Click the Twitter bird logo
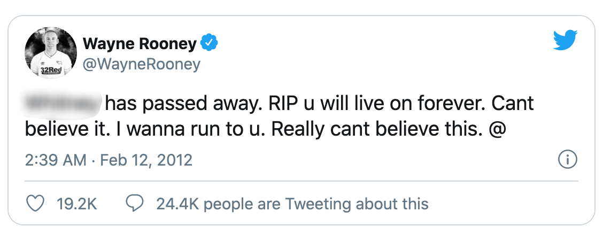 (565, 41)
